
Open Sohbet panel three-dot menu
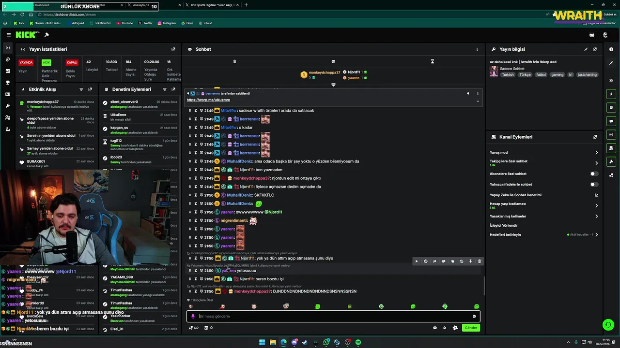point(477,49)
